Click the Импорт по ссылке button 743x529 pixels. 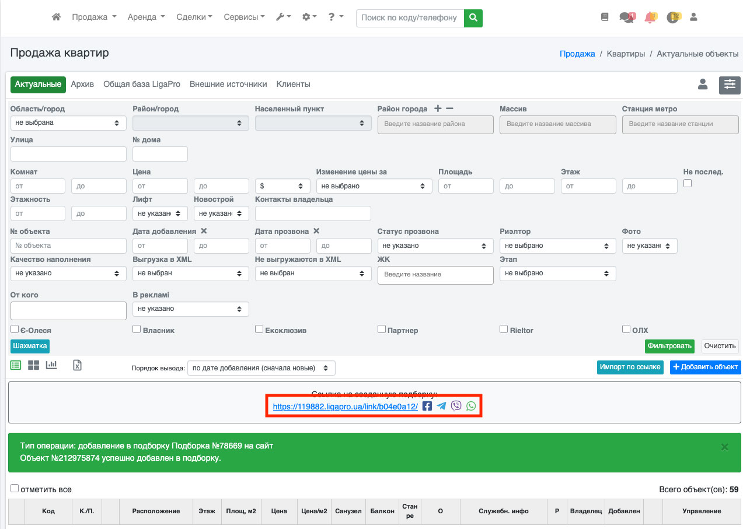[x=630, y=367]
